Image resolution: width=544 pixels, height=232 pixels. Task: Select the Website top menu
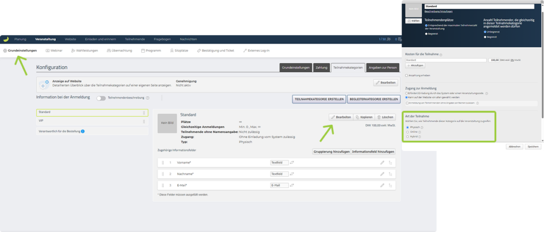[x=71, y=39]
